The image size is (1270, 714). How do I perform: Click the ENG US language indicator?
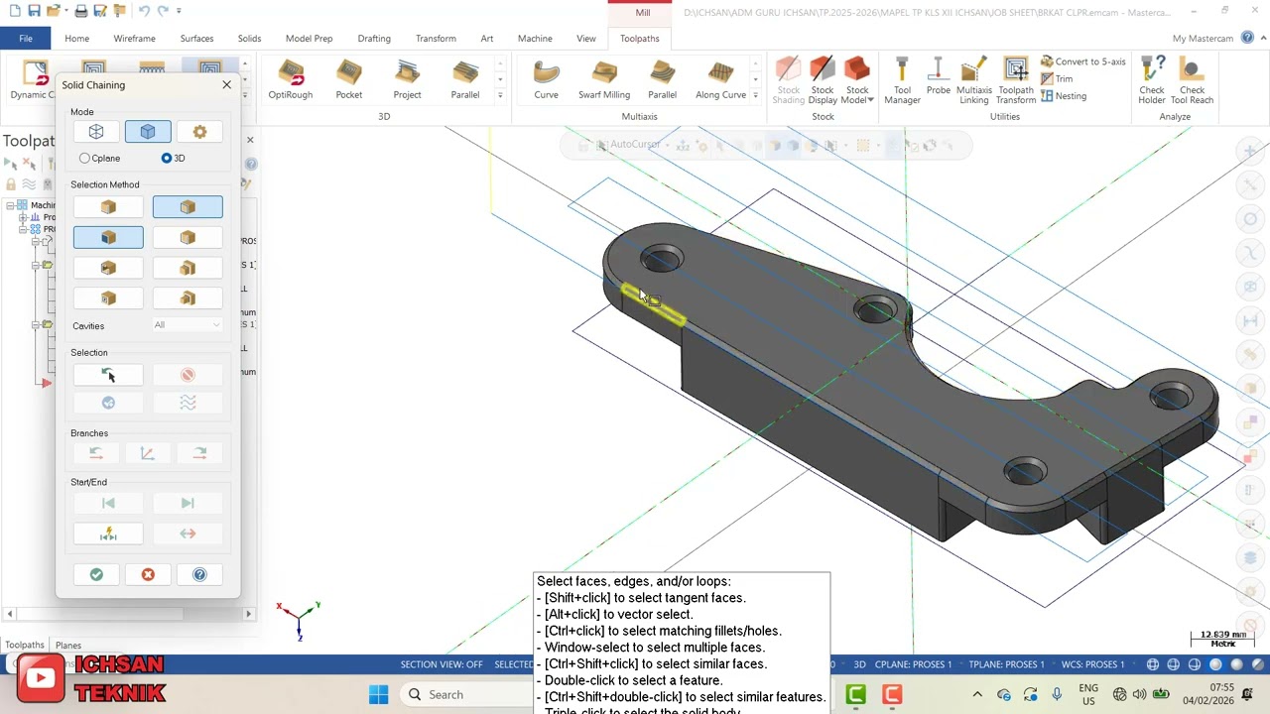click(x=1087, y=695)
